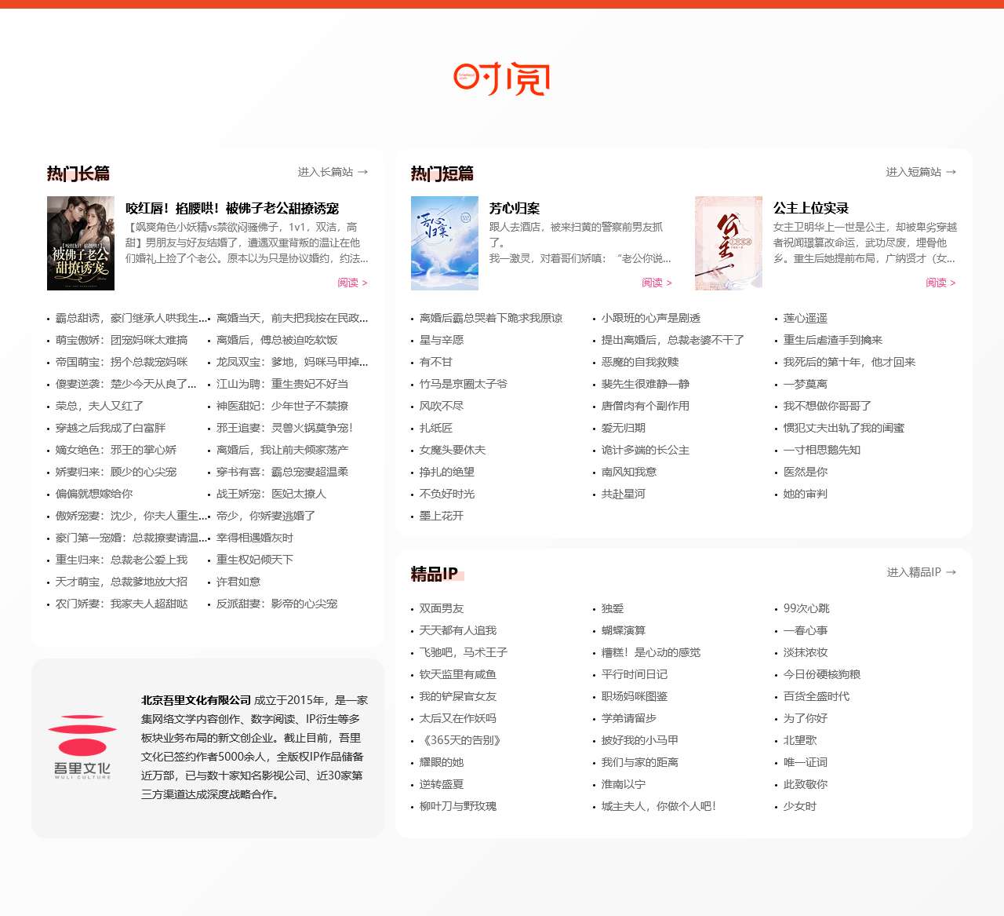Click 阅读 under 芳心归案

(x=657, y=283)
